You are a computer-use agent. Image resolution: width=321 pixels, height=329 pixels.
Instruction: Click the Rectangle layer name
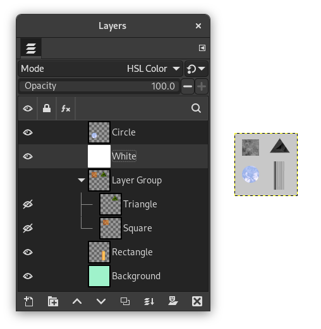click(x=132, y=252)
